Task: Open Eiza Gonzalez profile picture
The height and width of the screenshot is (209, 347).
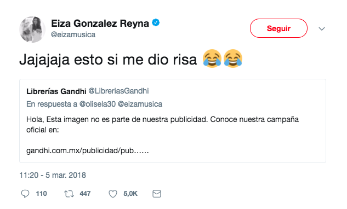Action: (x=32, y=29)
